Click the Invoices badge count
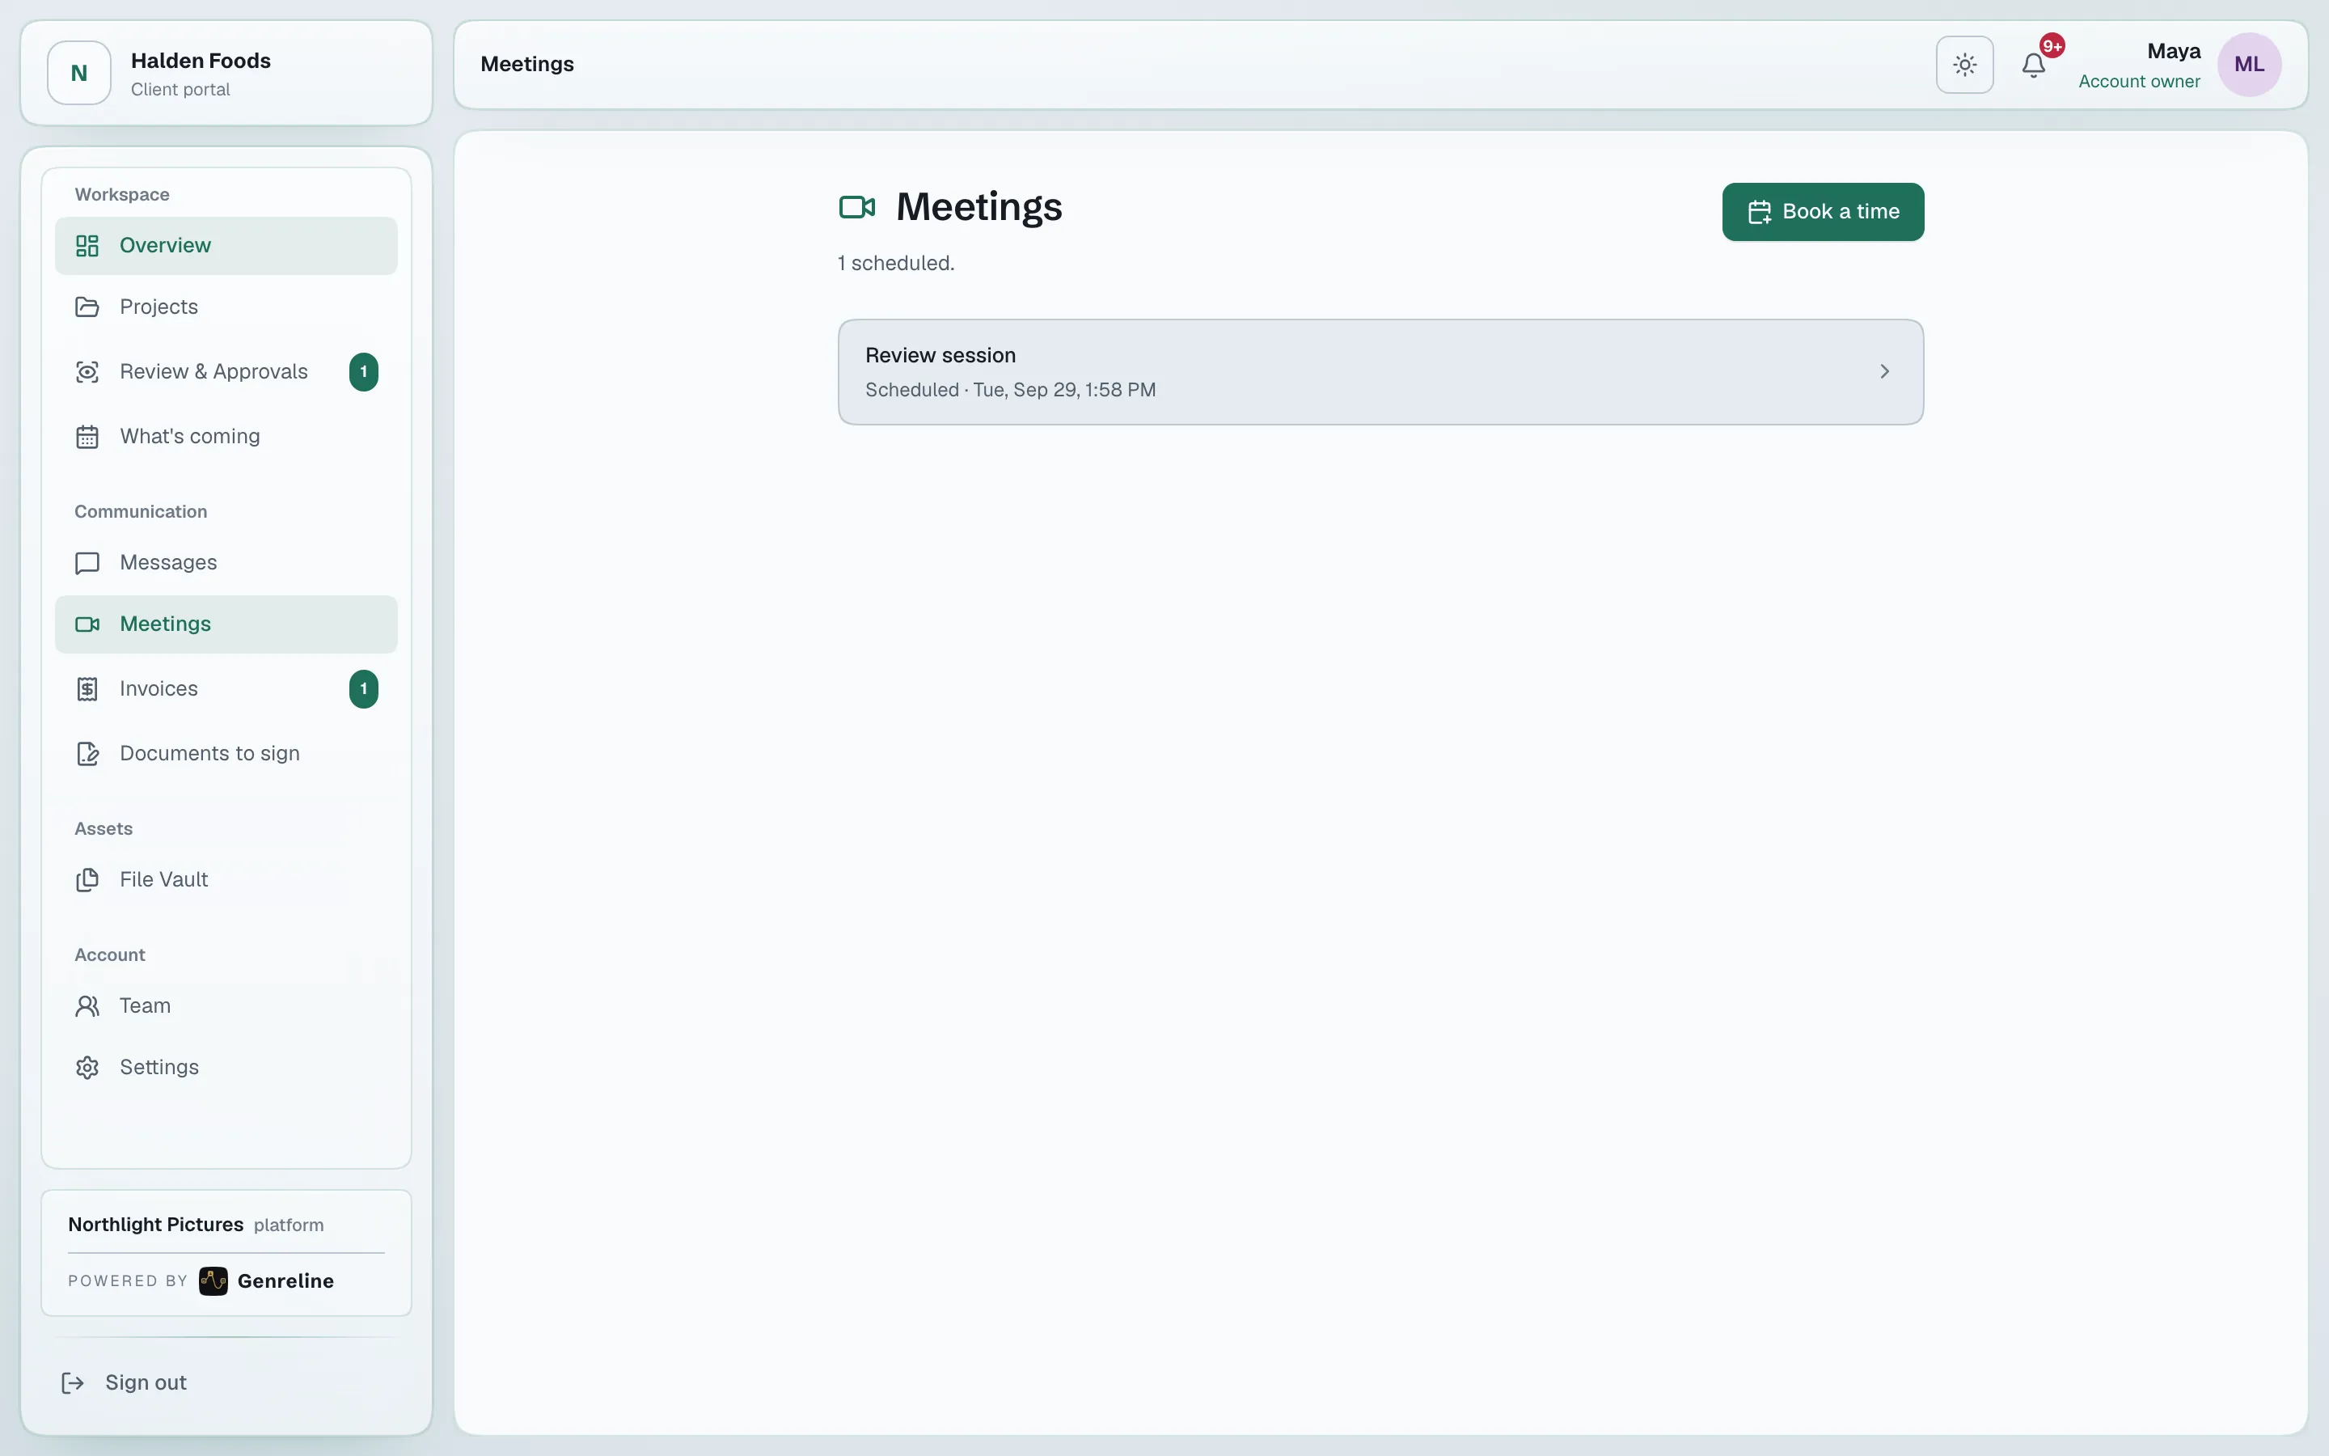 (364, 688)
